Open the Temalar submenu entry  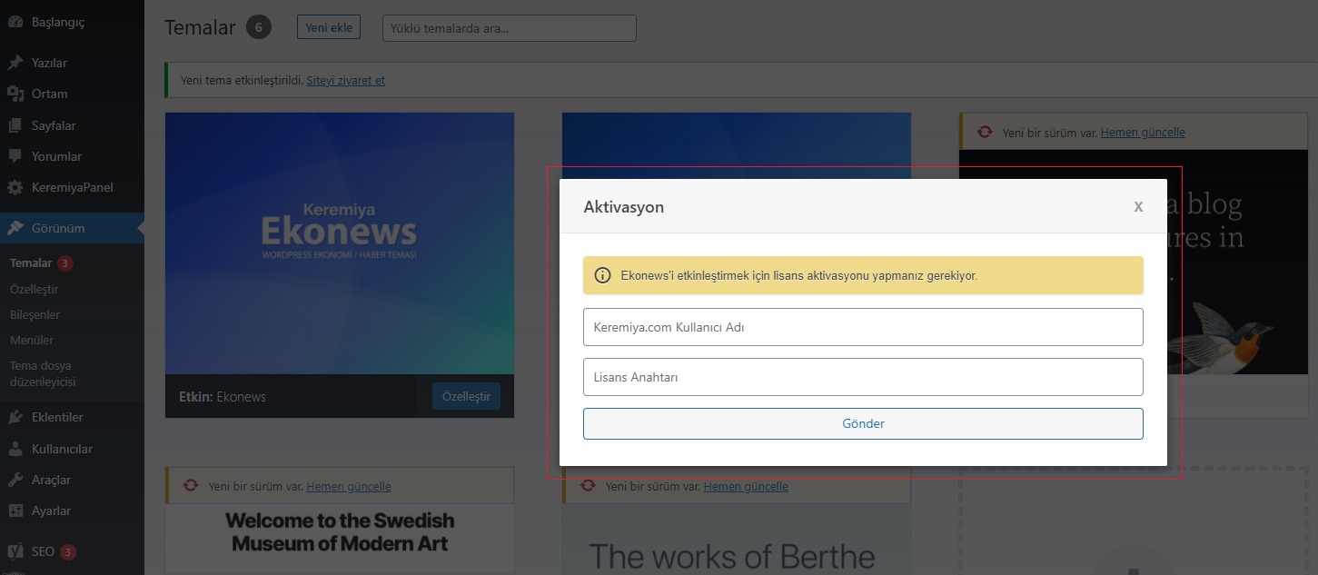[x=31, y=263]
